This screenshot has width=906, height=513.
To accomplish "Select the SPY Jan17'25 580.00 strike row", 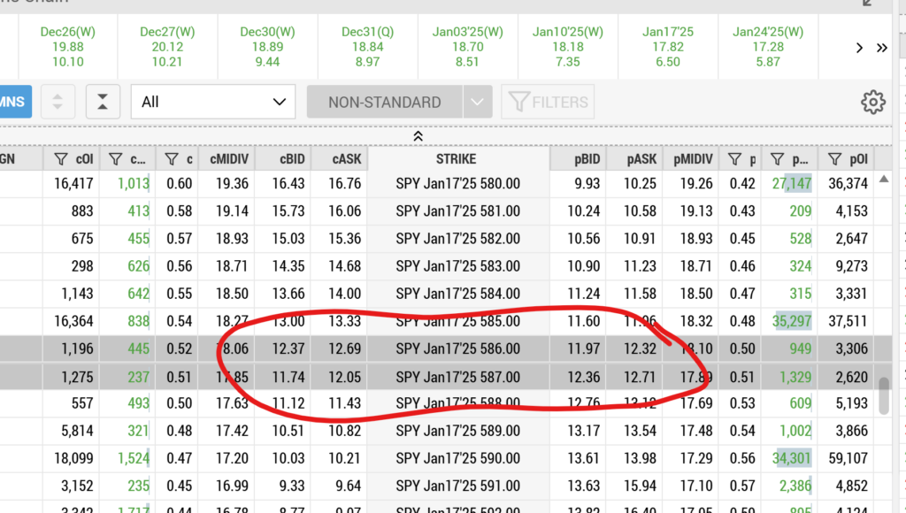I will click(x=458, y=184).
